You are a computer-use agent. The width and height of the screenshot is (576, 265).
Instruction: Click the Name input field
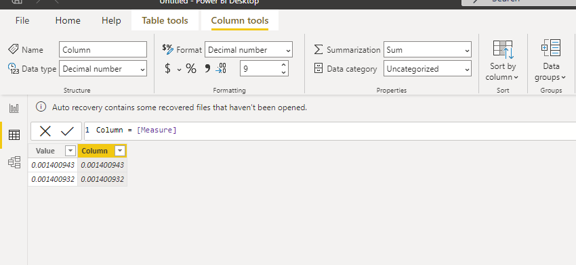point(103,49)
